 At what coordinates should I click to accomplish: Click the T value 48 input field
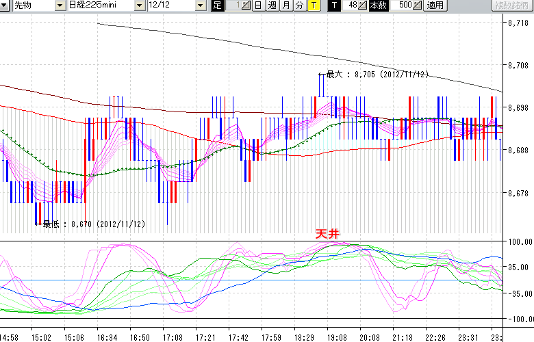(349, 5)
